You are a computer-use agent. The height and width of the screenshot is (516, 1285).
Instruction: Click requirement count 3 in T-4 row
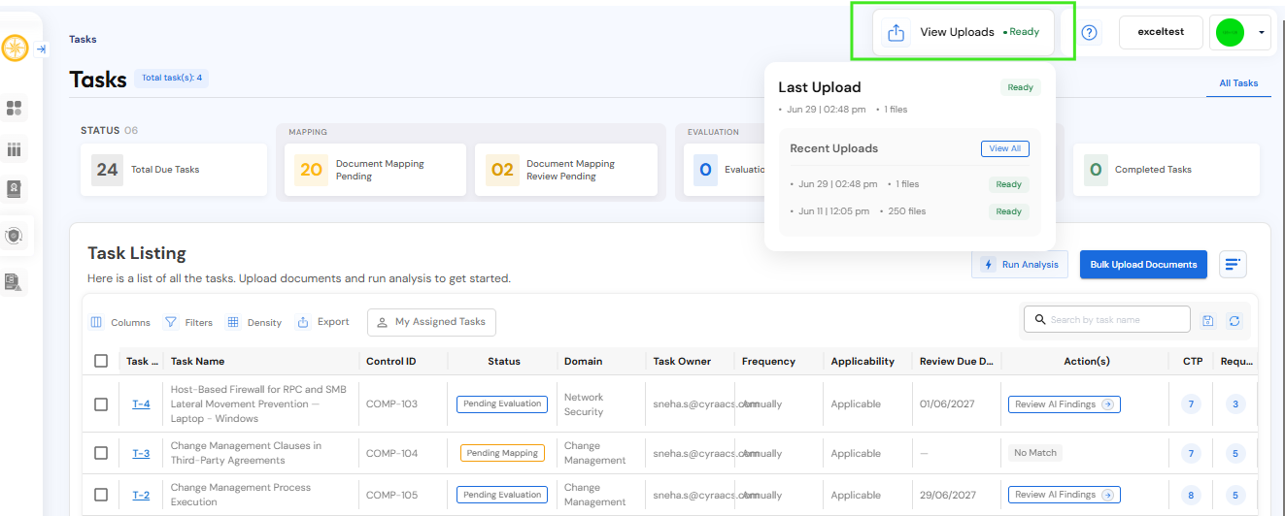tap(1235, 404)
